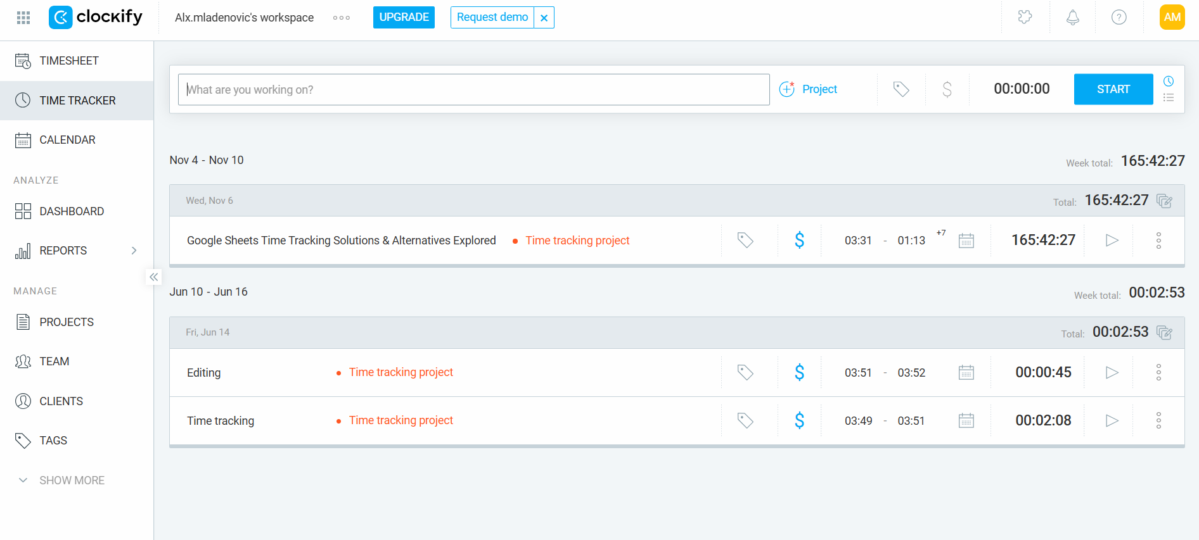Click the 00:00:00 timer display

coord(1022,89)
